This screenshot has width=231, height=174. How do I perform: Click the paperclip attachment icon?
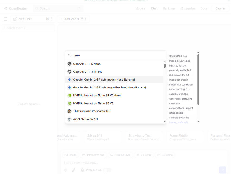coord(73,170)
